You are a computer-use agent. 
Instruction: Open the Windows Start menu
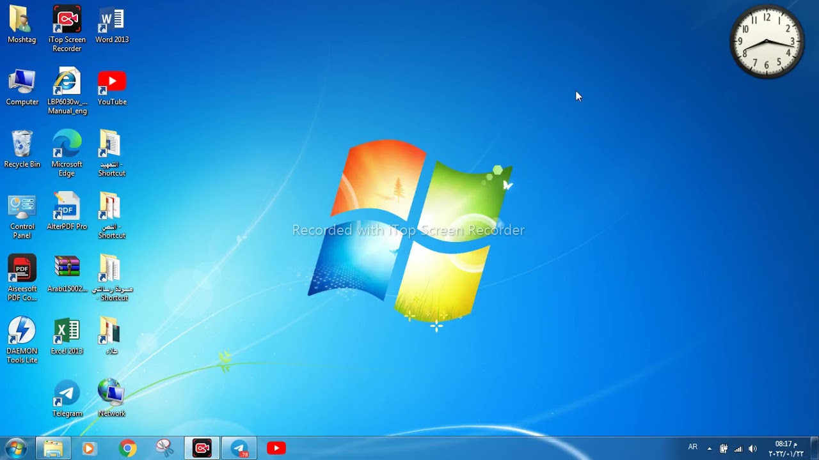pyautogui.click(x=15, y=448)
